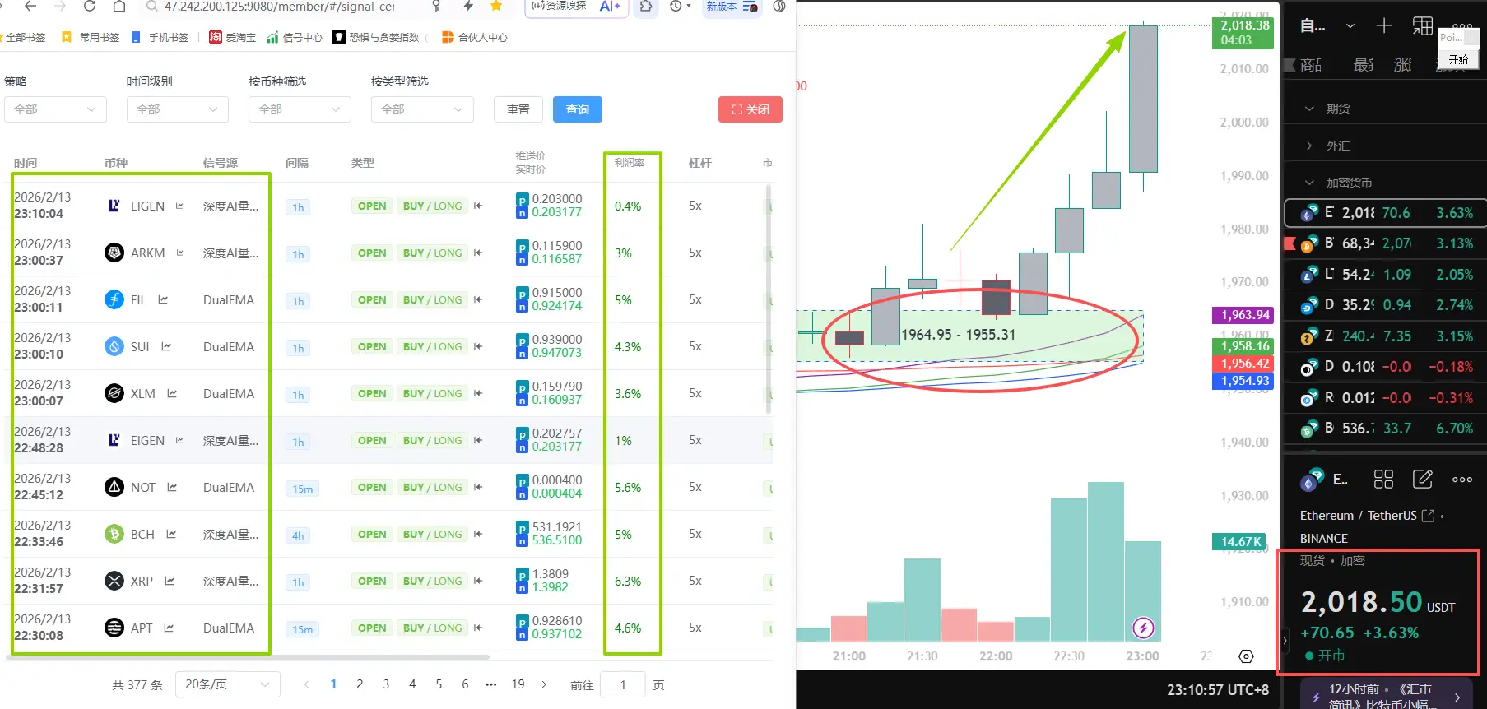Open the browser extensions puzzle icon
The width and height of the screenshot is (1487, 709).
tap(647, 7)
